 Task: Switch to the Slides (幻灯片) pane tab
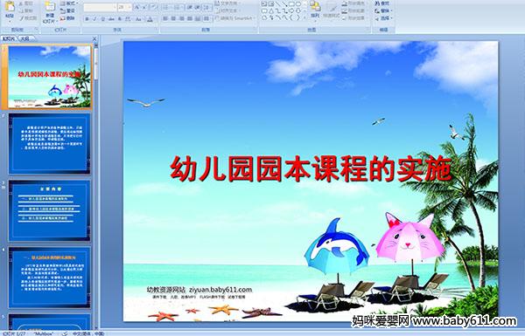click(9, 38)
